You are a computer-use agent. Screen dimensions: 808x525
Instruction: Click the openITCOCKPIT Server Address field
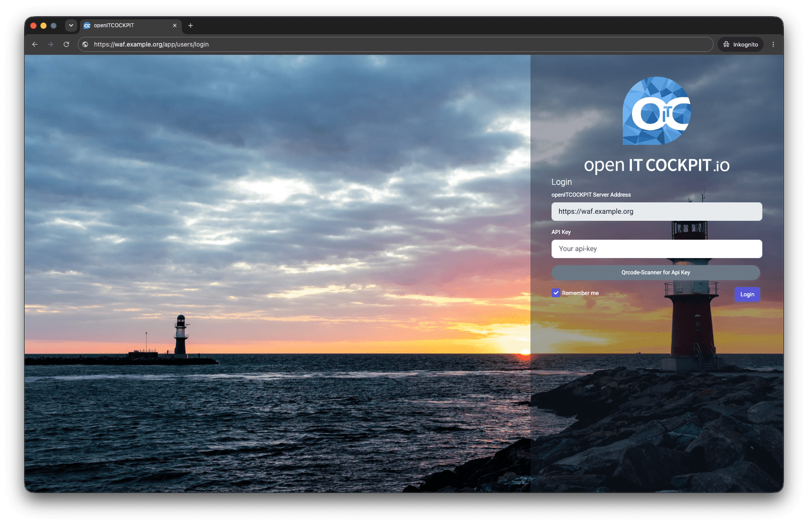pyautogui.click(x=656, y=212)
